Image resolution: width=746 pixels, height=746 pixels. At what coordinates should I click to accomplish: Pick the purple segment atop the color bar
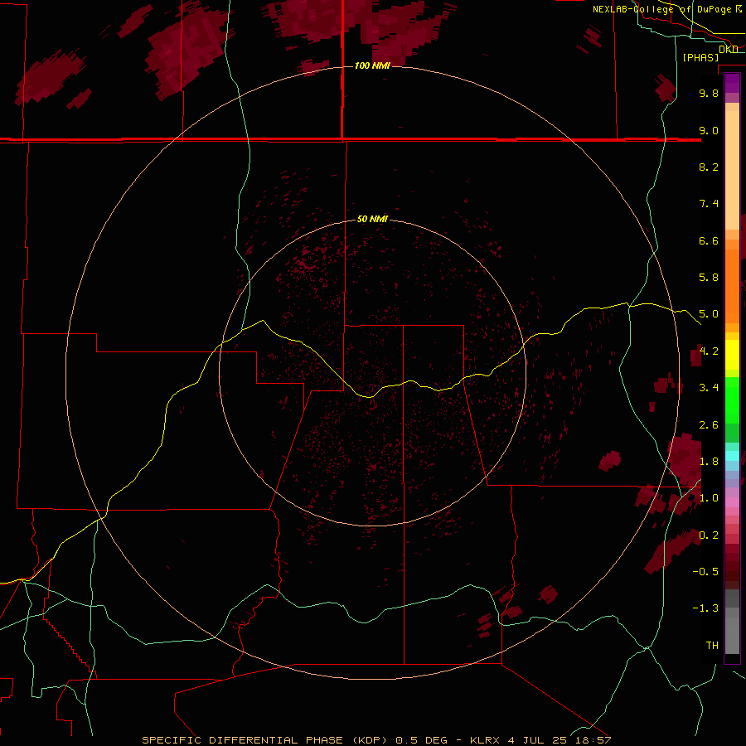pos(732,83)
